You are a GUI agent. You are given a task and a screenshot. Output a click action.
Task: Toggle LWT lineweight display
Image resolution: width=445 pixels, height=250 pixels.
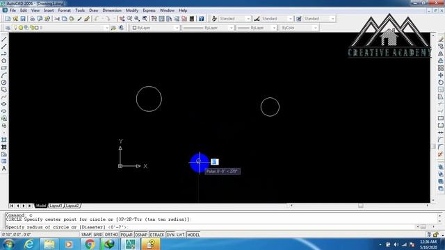(x=181, y=235)
